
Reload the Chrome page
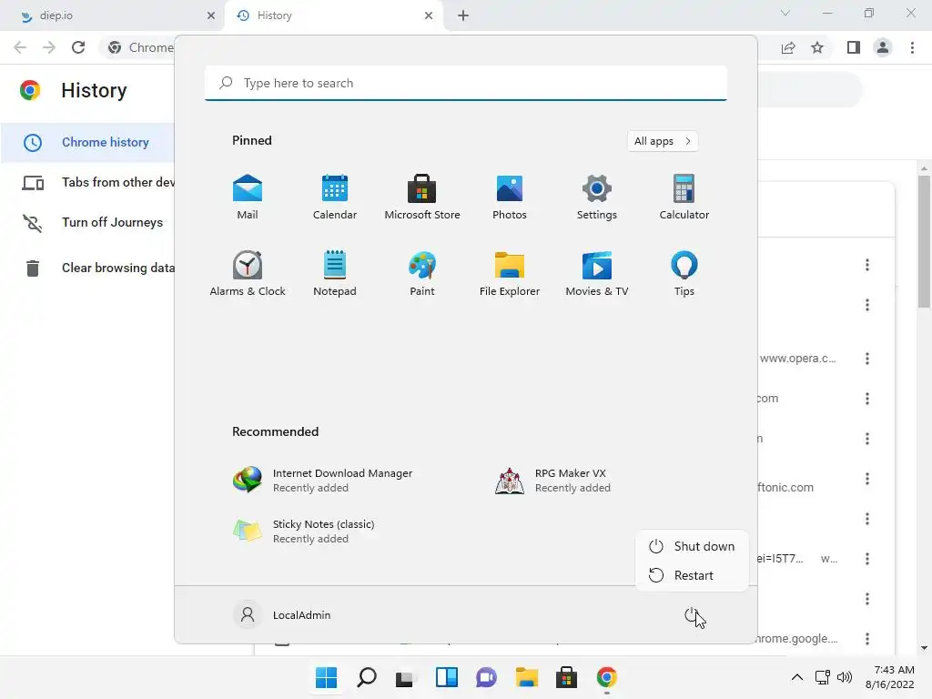pos(78,47)
